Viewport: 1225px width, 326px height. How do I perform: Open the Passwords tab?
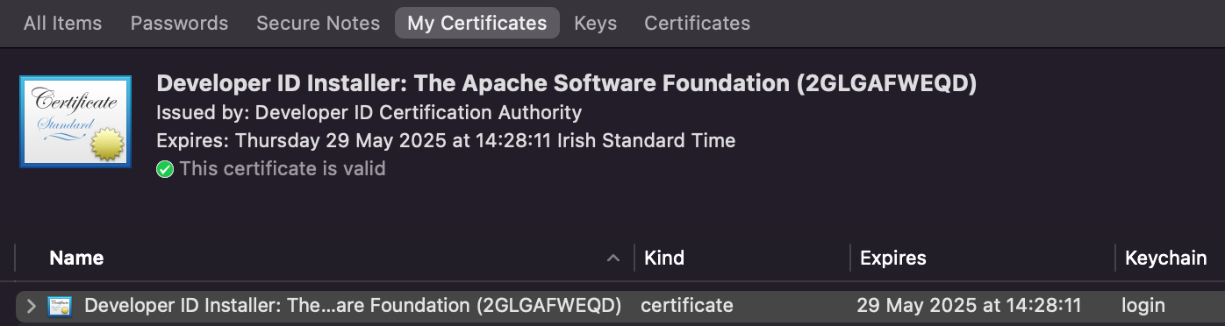coord(179,24)
